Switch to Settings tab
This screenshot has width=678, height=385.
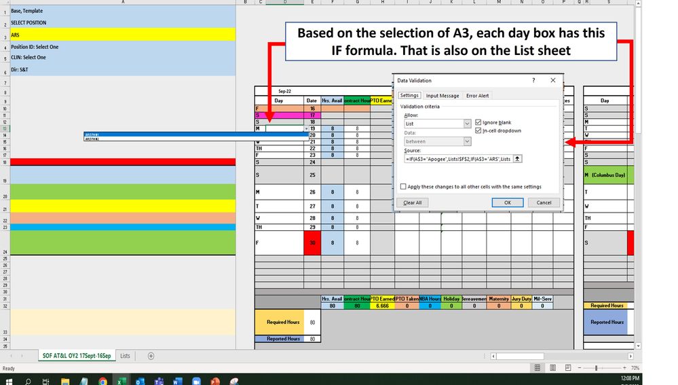point(409,95)
